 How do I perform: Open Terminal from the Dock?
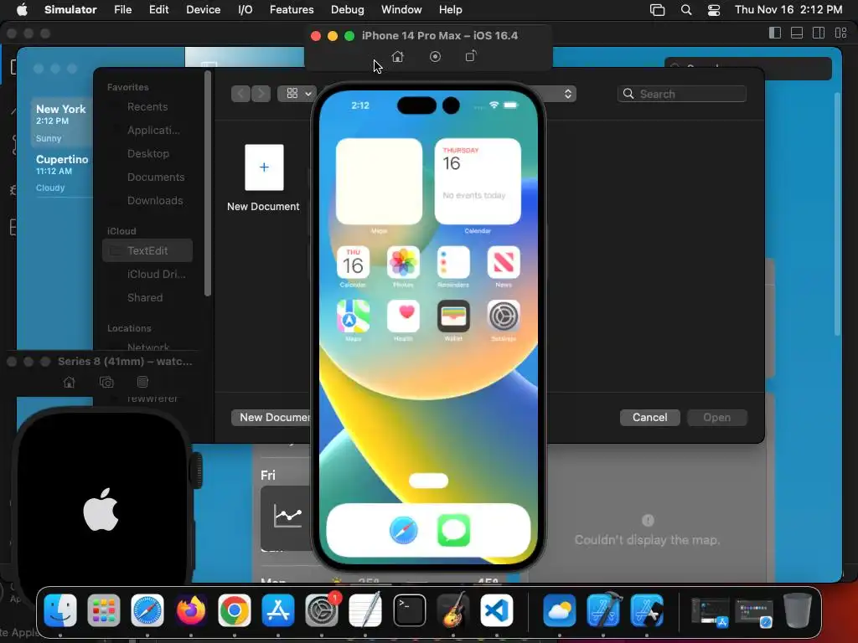pos(409,610)
